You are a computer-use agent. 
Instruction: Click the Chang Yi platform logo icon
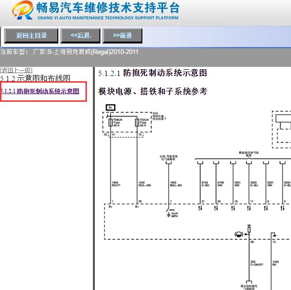pyautogui.click(x=22, y=11)
